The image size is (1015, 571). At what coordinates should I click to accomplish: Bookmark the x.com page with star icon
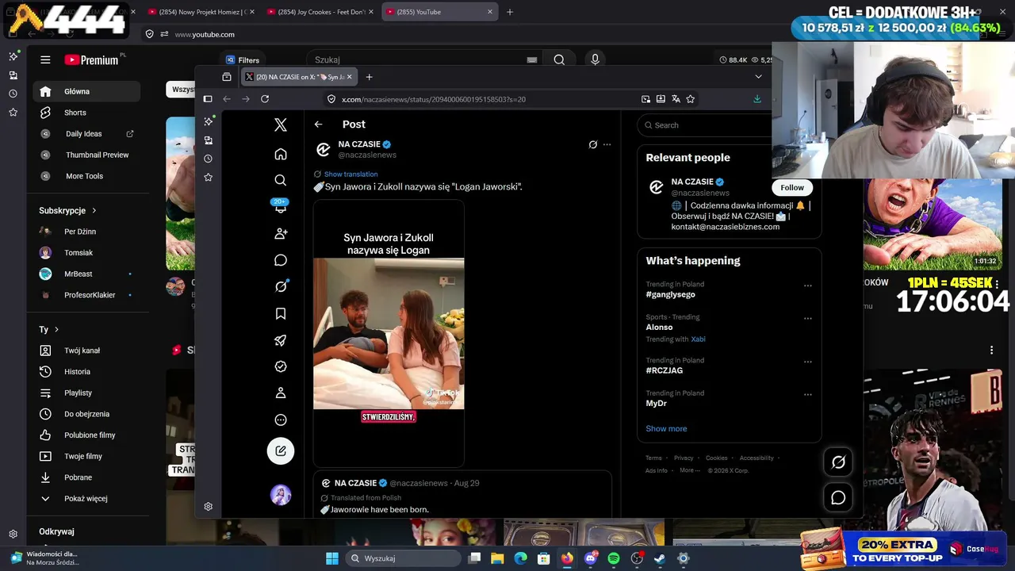pos(691,99)
